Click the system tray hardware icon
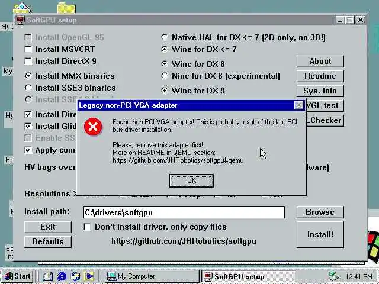Viewport: 379px width, 284px height. (335, 276)
